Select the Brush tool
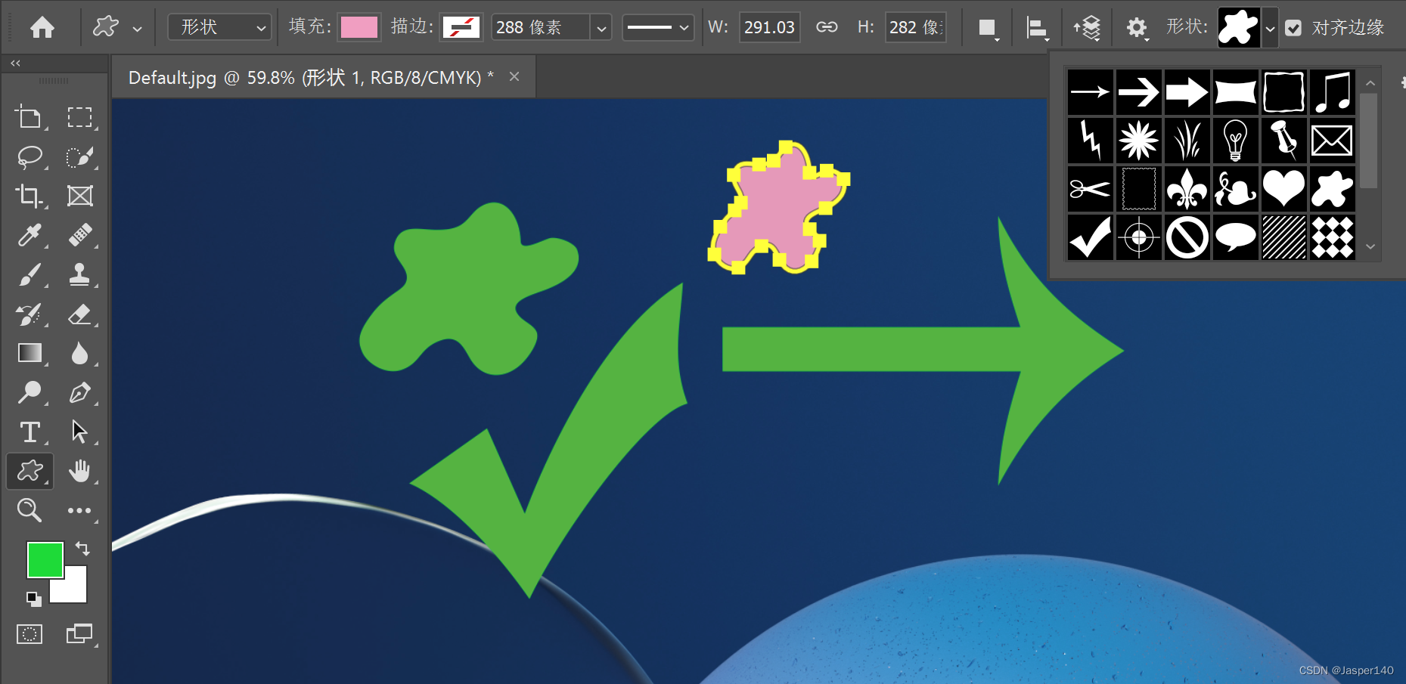Image resolution: width=1406 pixels, height=684 pixels. [29, 274]
